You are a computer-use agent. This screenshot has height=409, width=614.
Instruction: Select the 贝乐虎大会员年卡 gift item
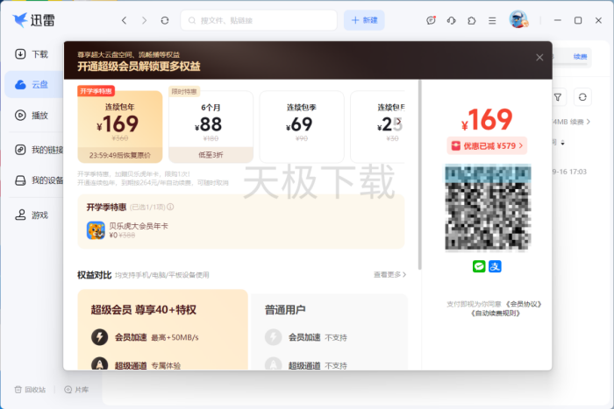pos(127,230)
